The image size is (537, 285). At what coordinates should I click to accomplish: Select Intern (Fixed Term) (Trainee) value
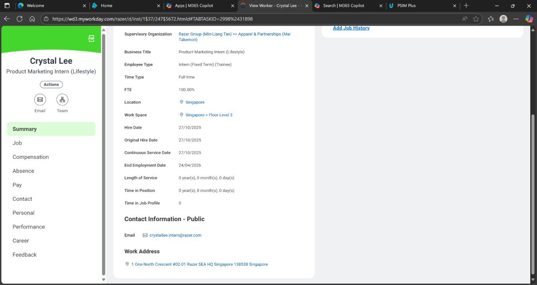(205, 65)
